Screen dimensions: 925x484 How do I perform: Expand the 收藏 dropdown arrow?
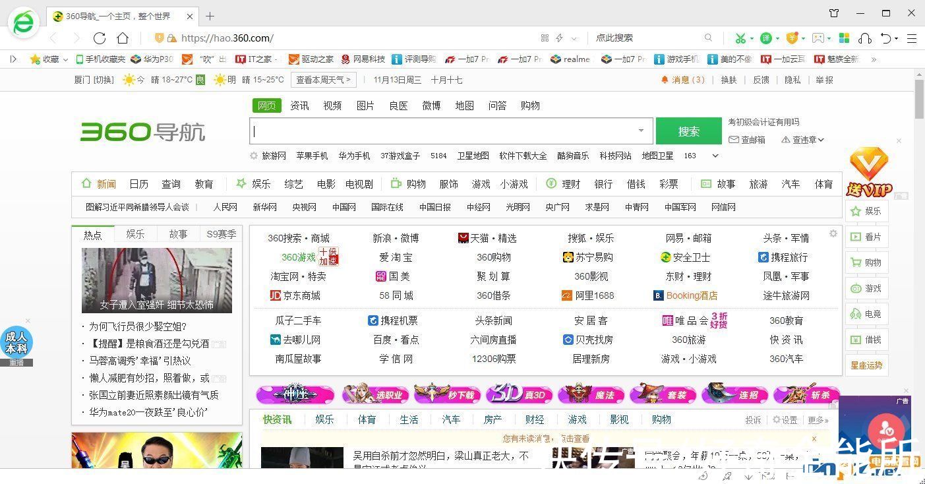(x=65, y=59)
